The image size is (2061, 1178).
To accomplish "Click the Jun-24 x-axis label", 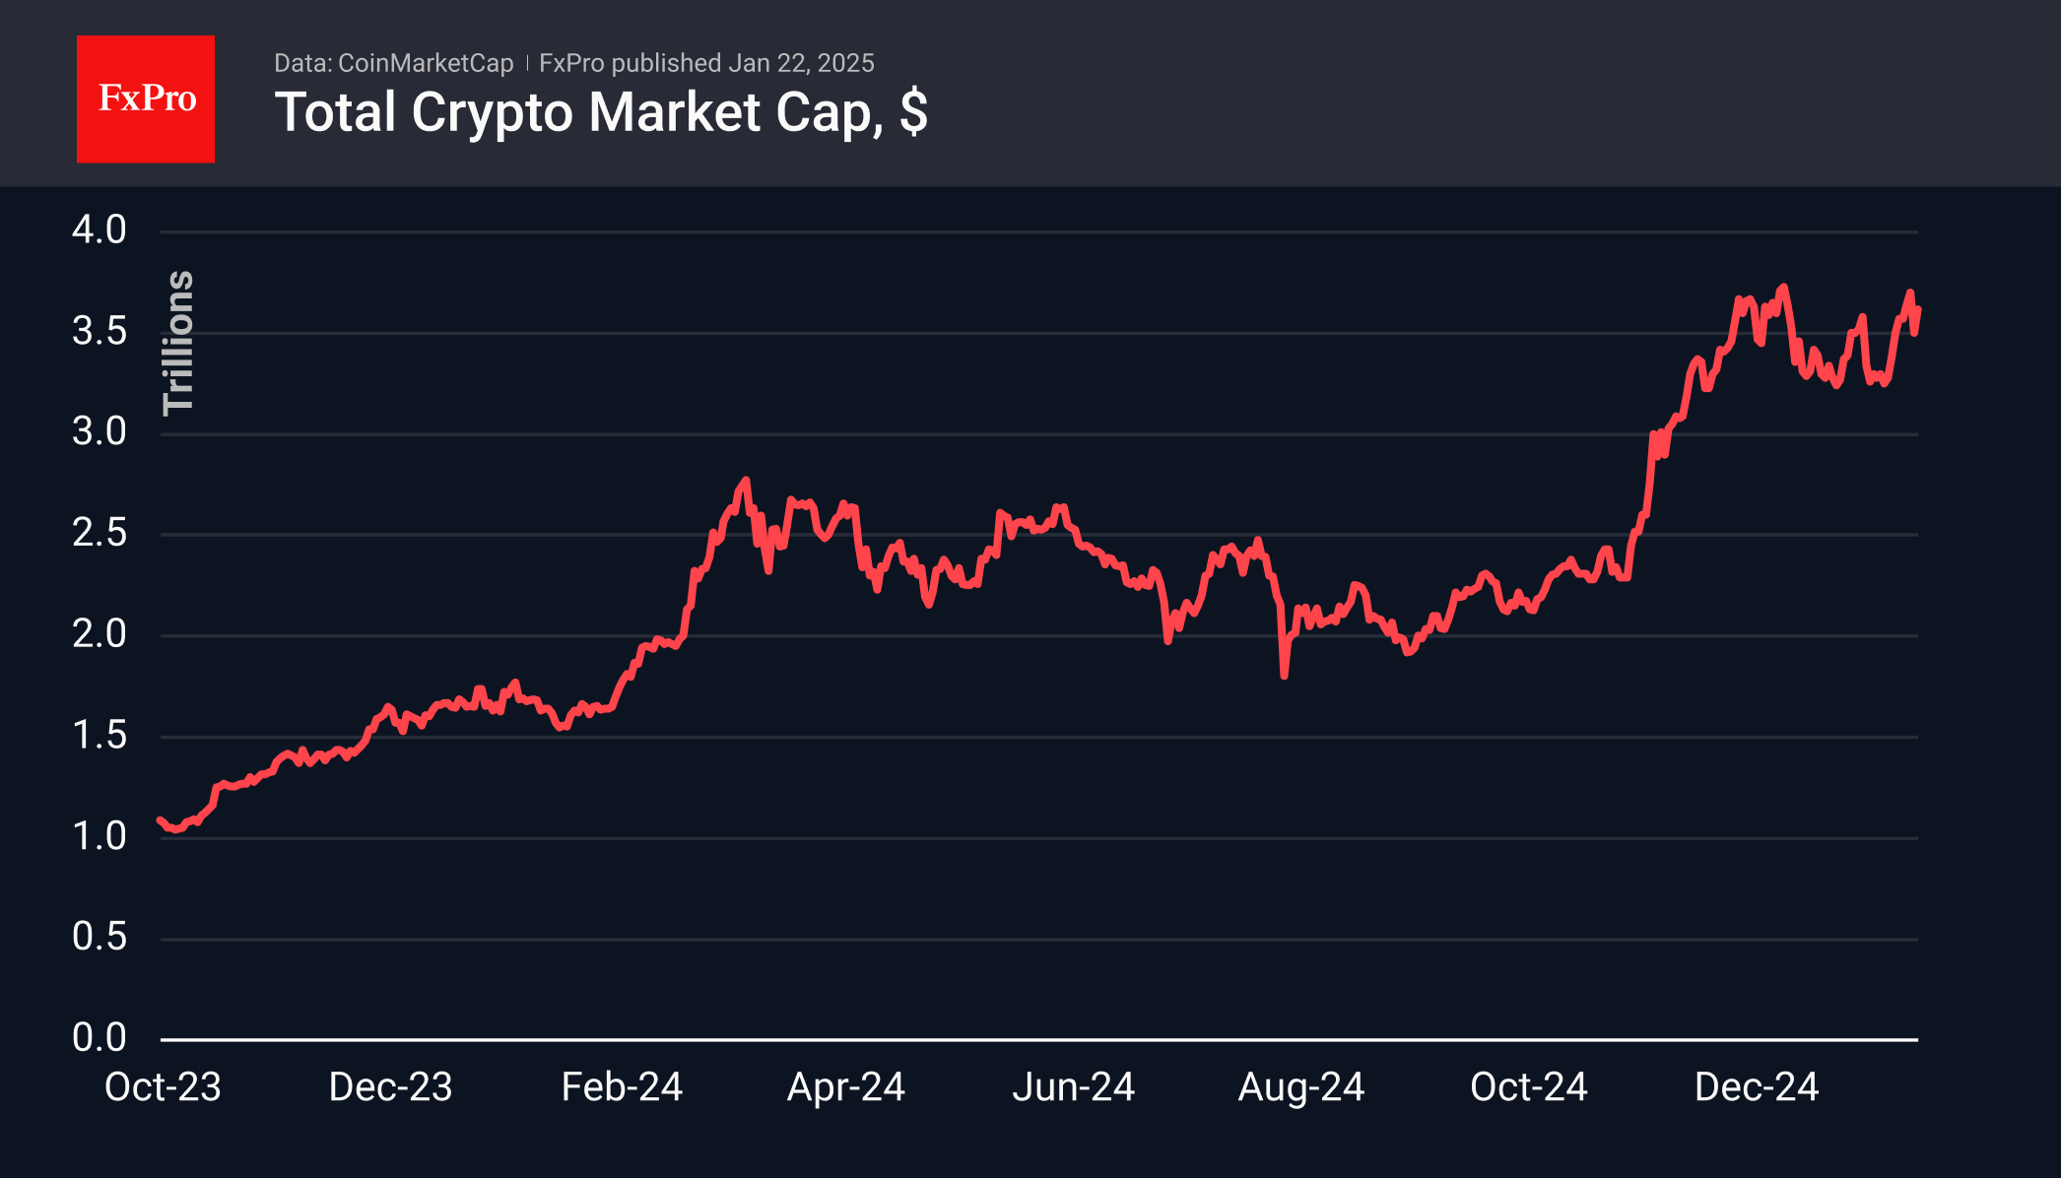I will (1073, 1087).
